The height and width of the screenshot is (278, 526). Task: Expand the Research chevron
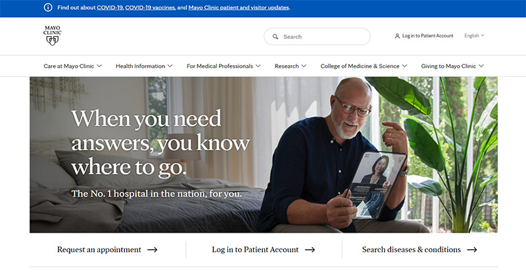click(x=304, y=66)
